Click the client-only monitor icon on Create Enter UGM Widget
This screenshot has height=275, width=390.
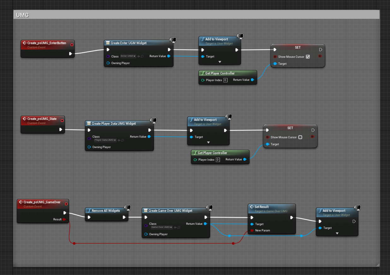click(x=173, y=40)
